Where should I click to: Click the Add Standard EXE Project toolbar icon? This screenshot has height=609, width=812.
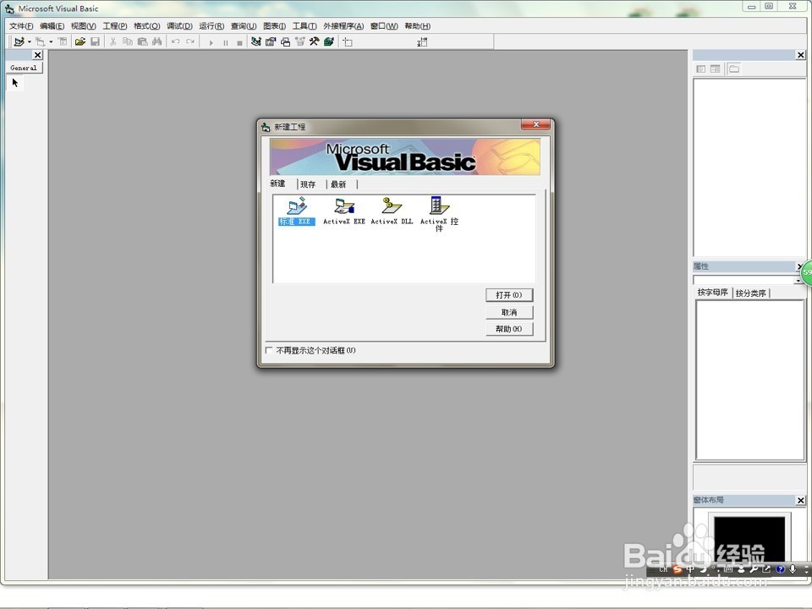pos(19,42)
